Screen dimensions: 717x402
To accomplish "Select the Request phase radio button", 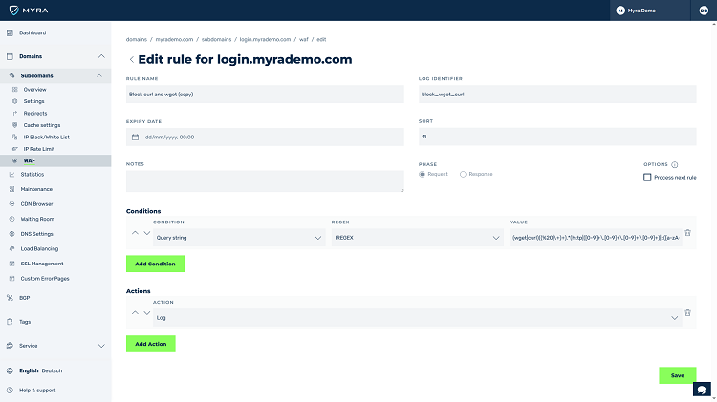I will (422, 174).
